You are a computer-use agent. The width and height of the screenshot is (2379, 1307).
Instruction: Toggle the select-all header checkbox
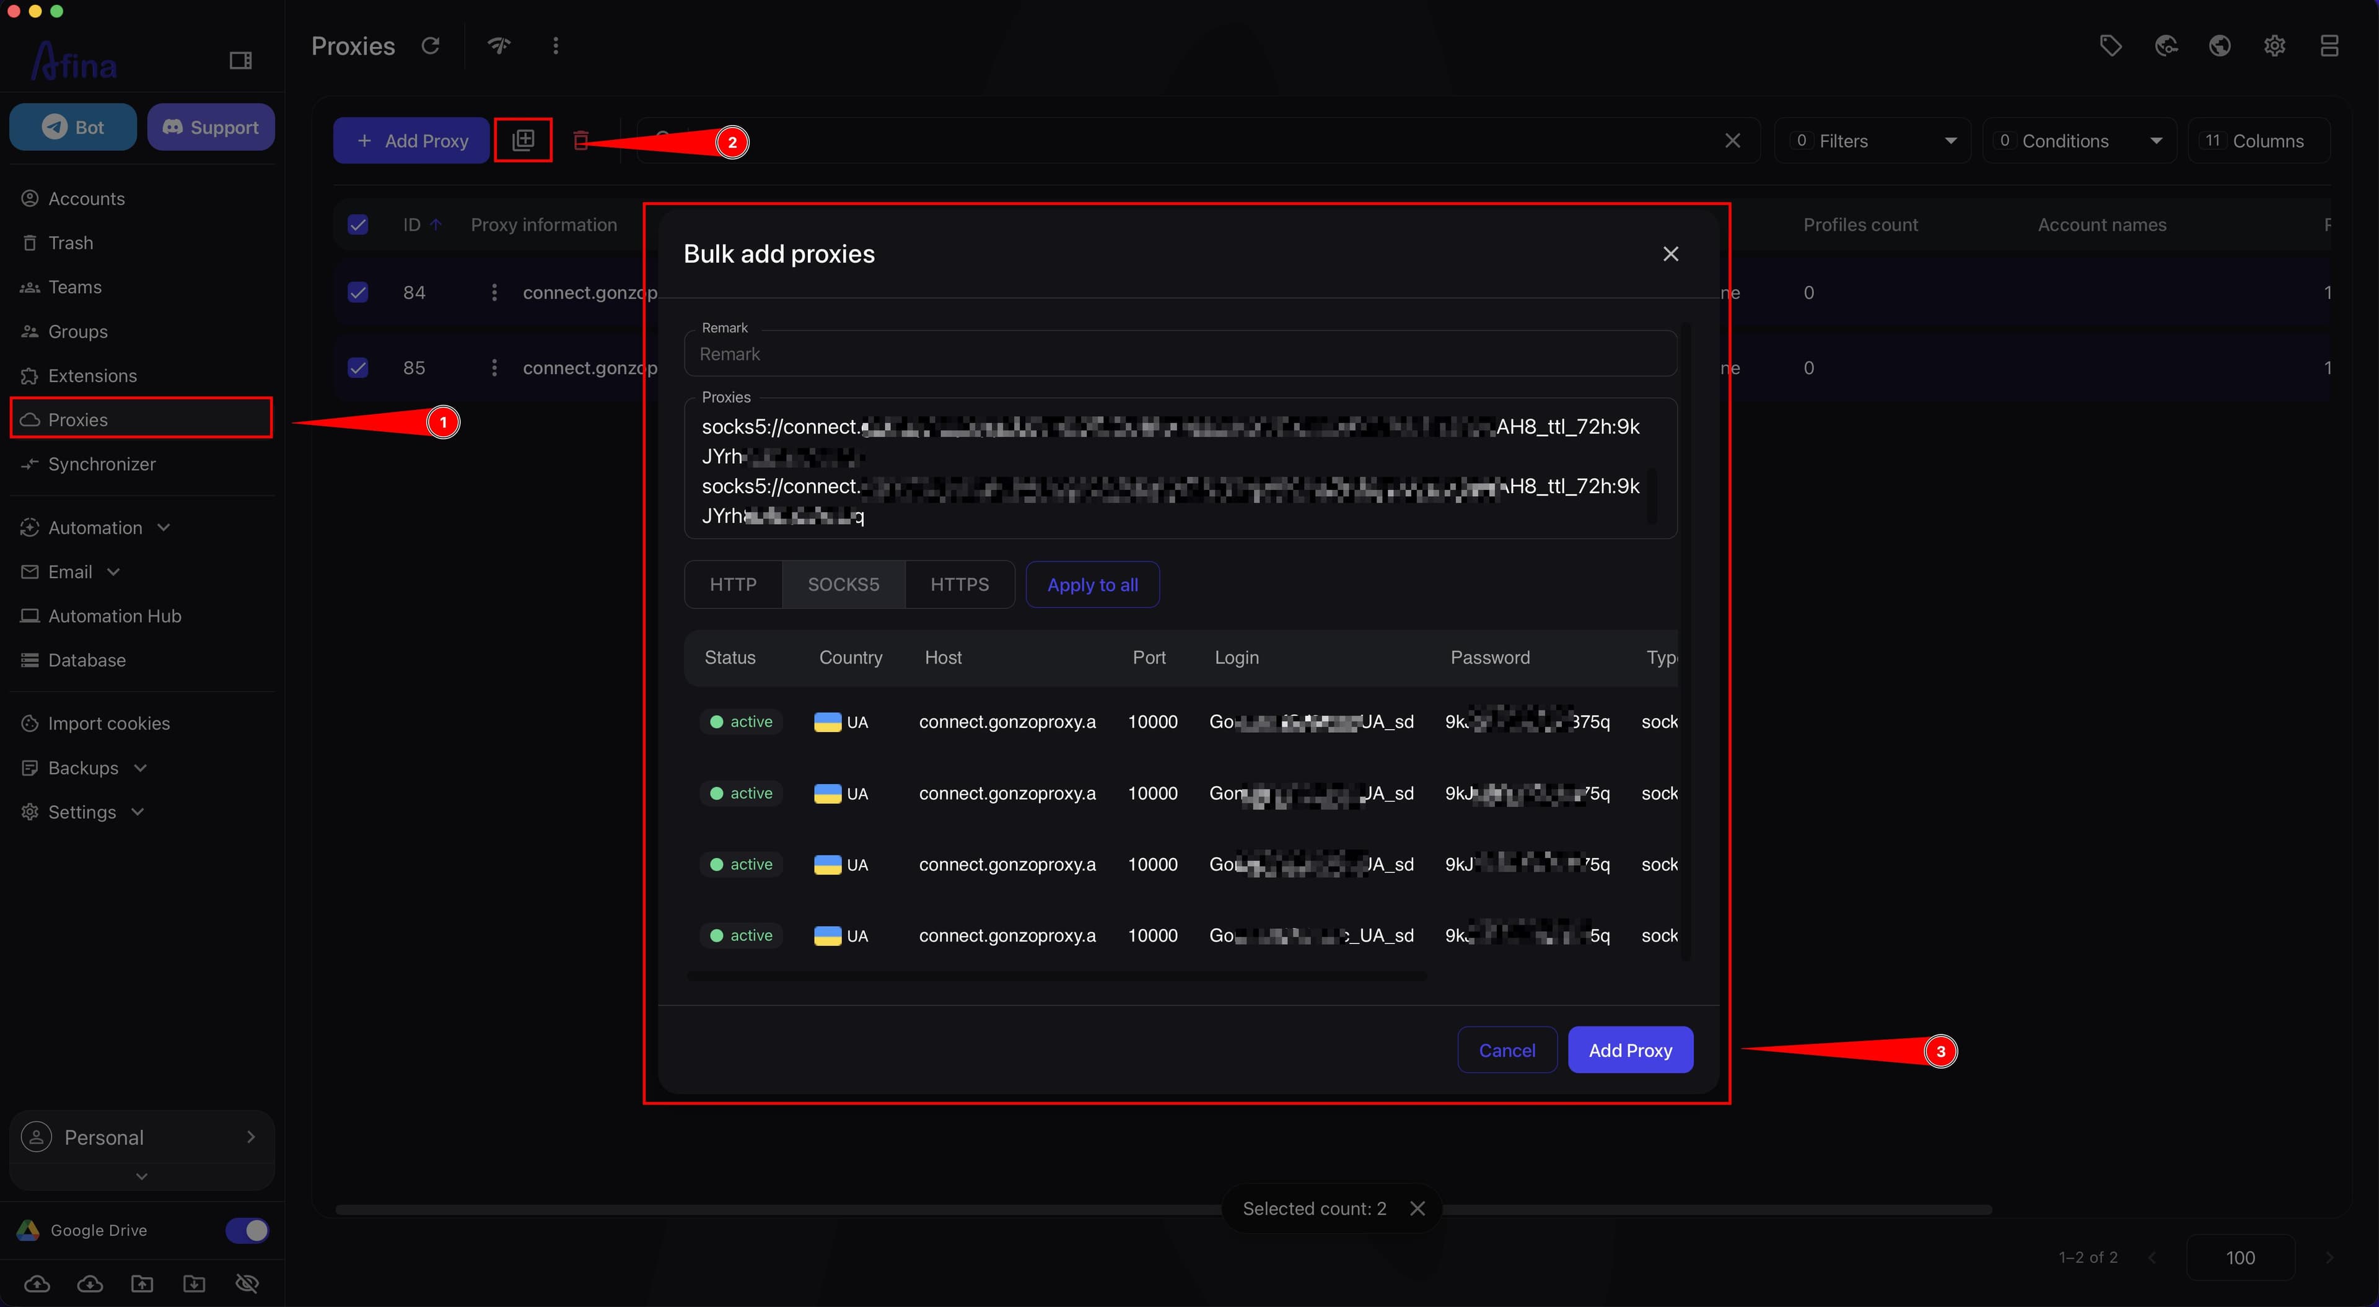(357, 224)
